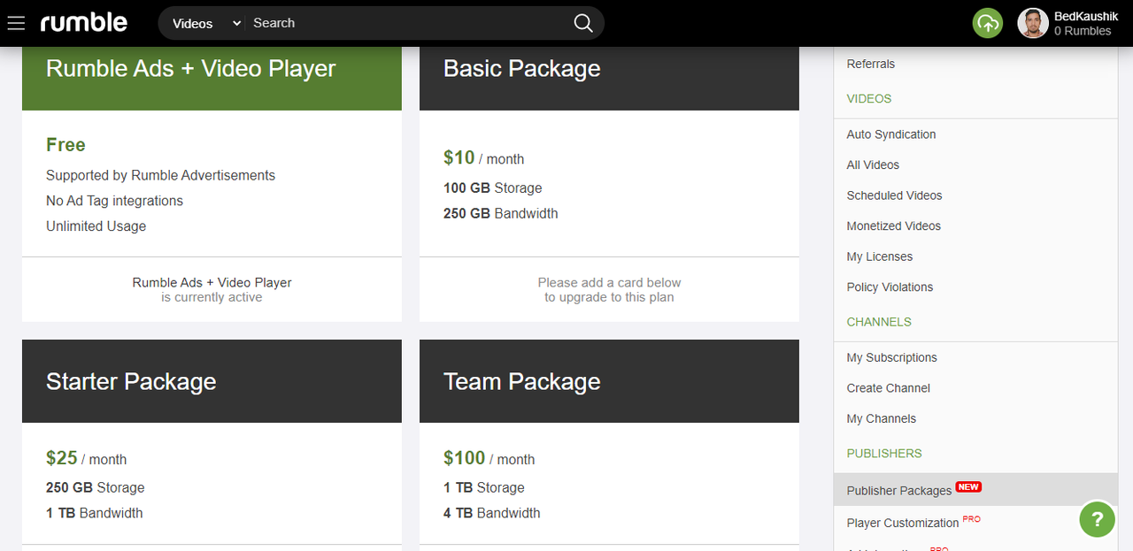Click '0 Rumbles' count text
This screenshot has height=551, width=1133.
coord(1083,31)
